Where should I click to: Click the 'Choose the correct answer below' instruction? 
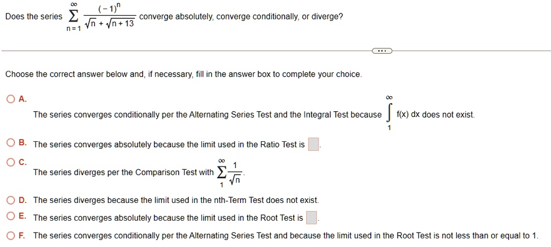[183, 74]
